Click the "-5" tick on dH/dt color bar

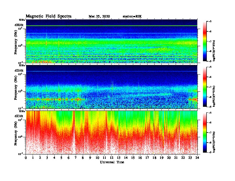click(210, 22)
